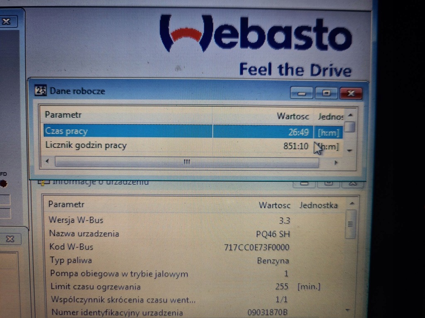Viewport: 425px width, 318px height.
Task: Select the Czas pracy row
Action: (x=193, y=131)
